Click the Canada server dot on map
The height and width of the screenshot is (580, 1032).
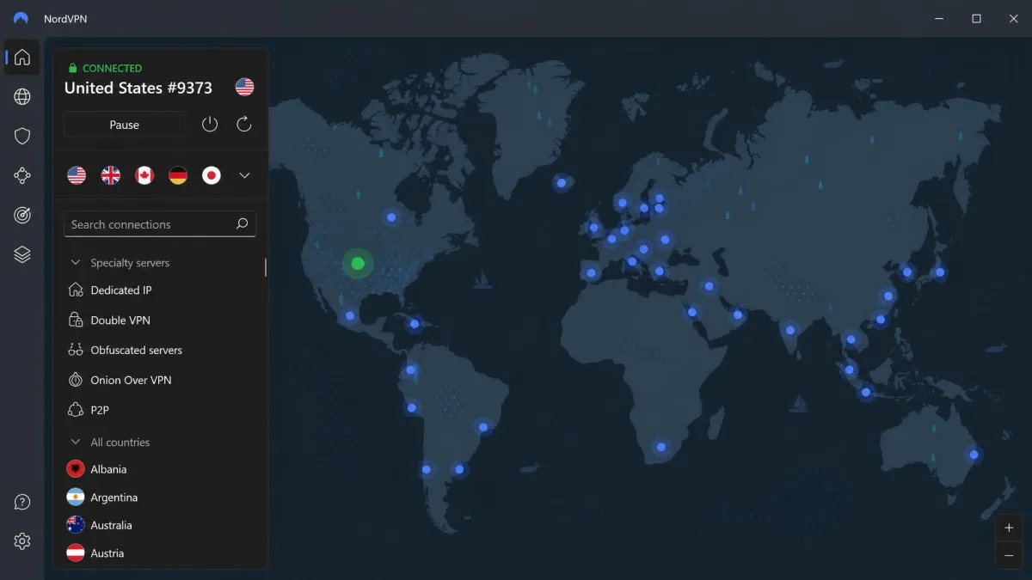point(391,217)
